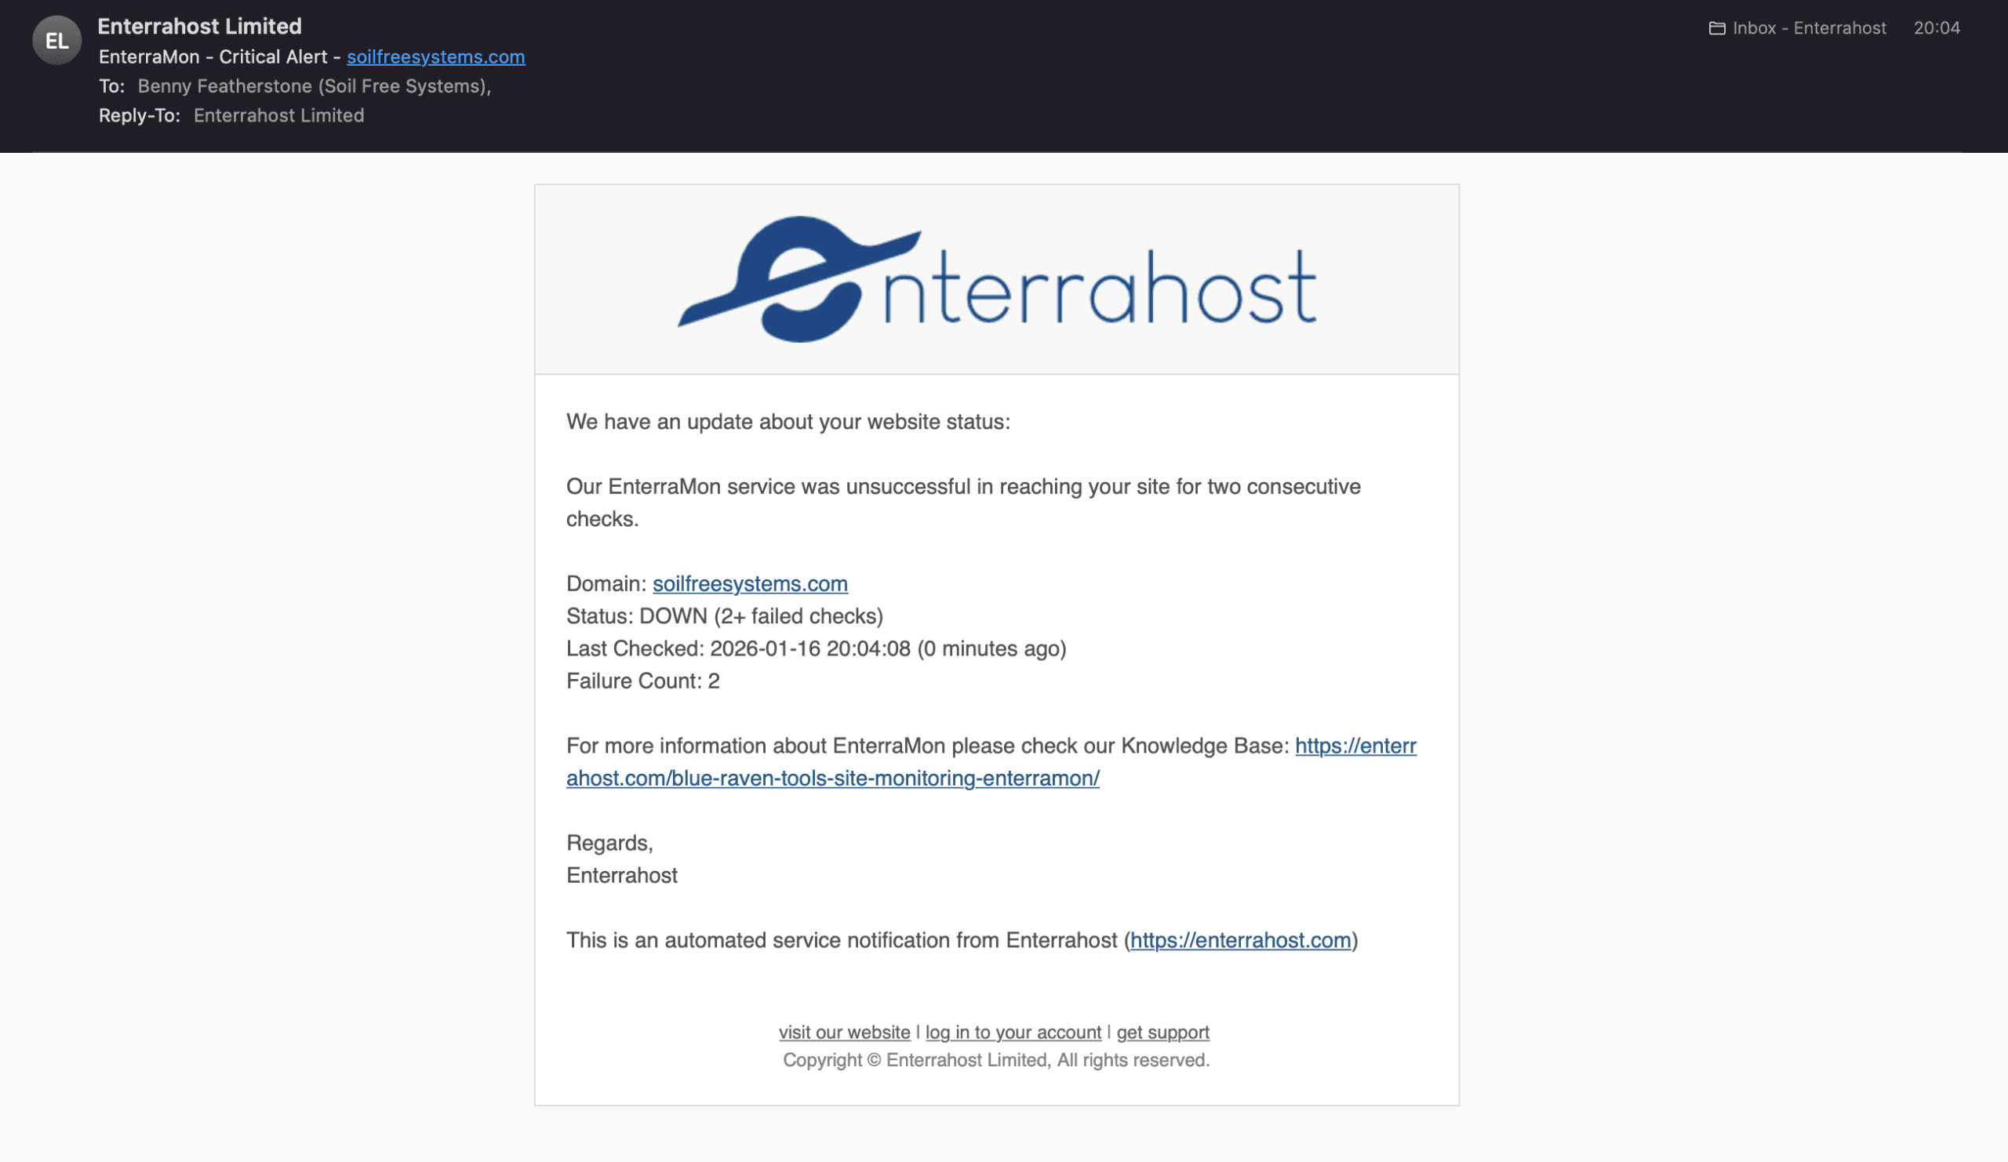
Task: Open the soilfreesystems.com link in the subject line
Action: click(435, 56)
